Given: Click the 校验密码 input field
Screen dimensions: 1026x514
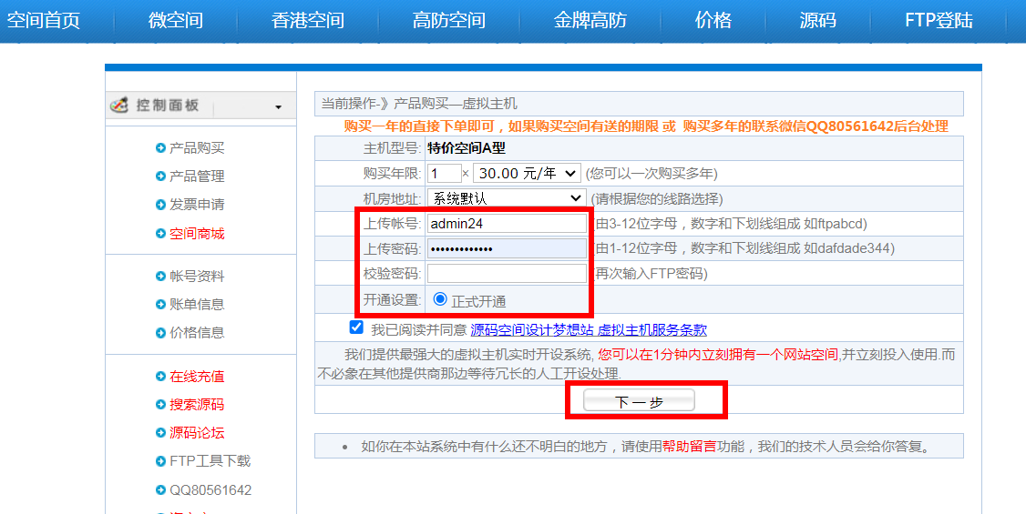Looking at the screenshot, I should pos(507,274).
